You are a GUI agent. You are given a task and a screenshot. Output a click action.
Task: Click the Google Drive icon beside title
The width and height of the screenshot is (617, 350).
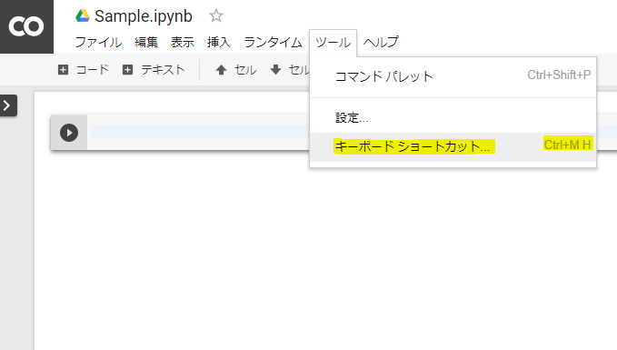click(x=83, y=16)
